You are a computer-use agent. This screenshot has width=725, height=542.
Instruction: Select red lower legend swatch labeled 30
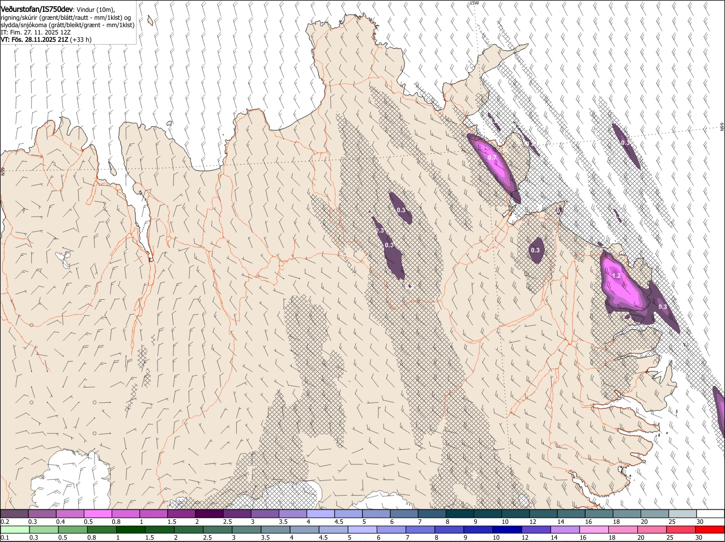tap(710, 530)
